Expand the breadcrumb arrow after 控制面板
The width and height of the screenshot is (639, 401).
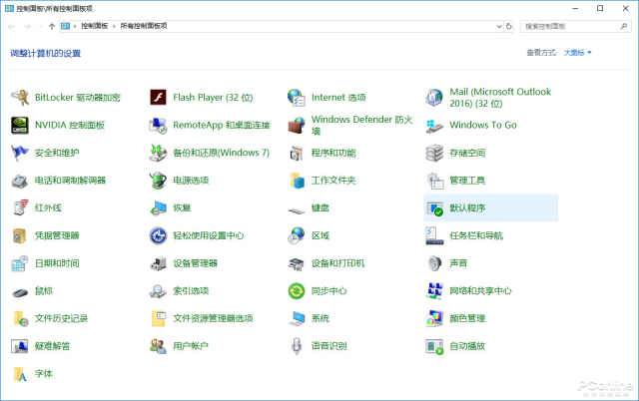tap(114, 26)
